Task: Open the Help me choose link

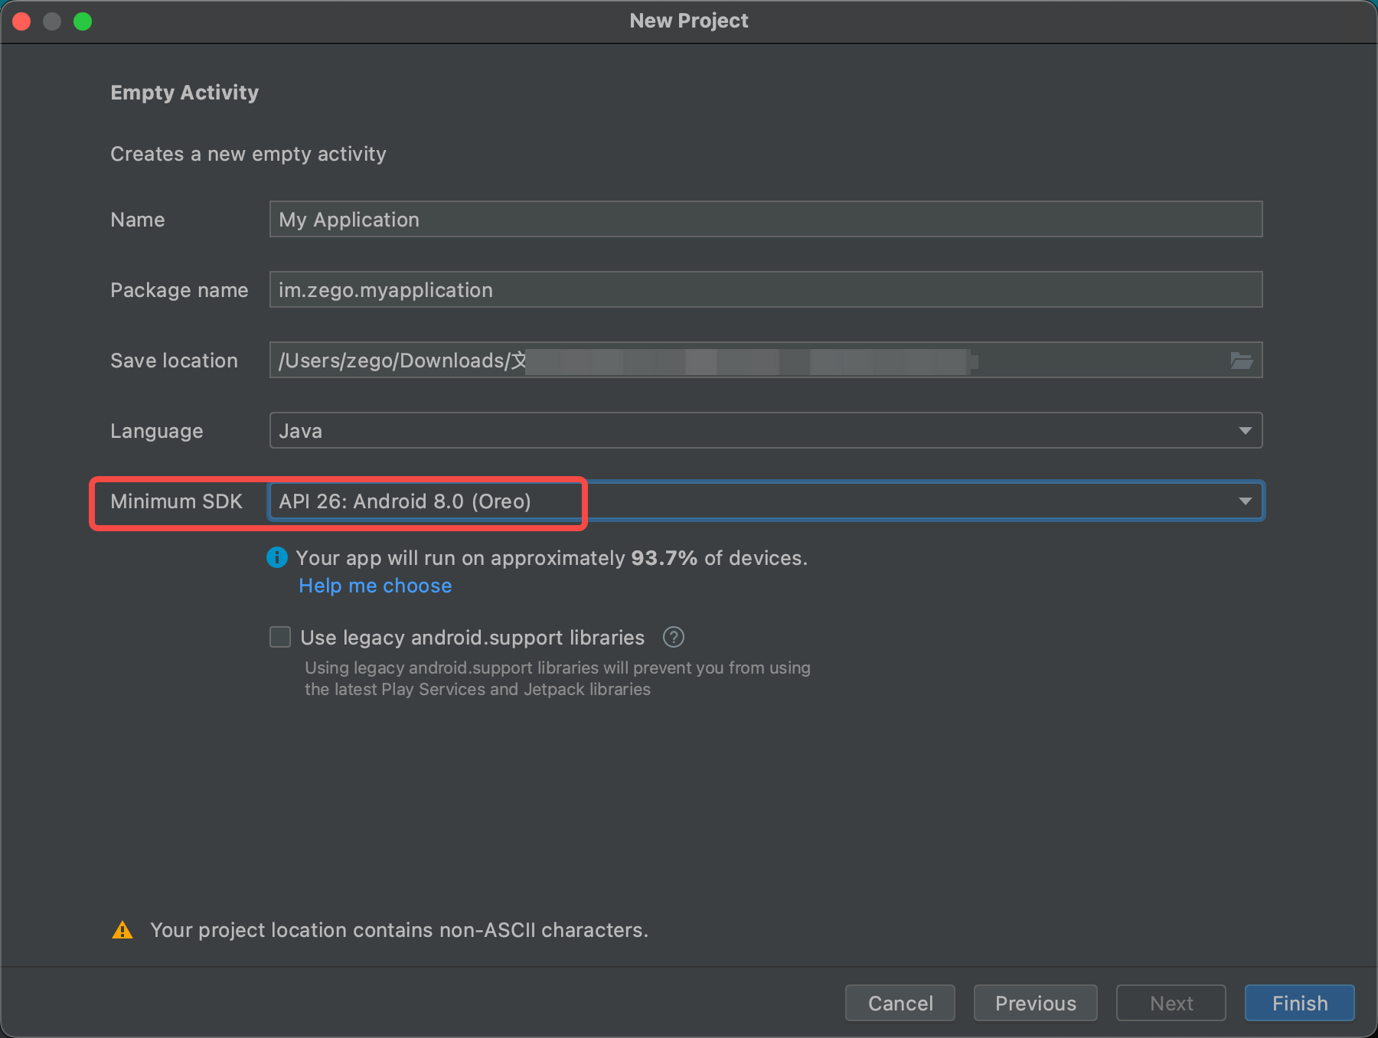Action: click(x=375, y=586)
